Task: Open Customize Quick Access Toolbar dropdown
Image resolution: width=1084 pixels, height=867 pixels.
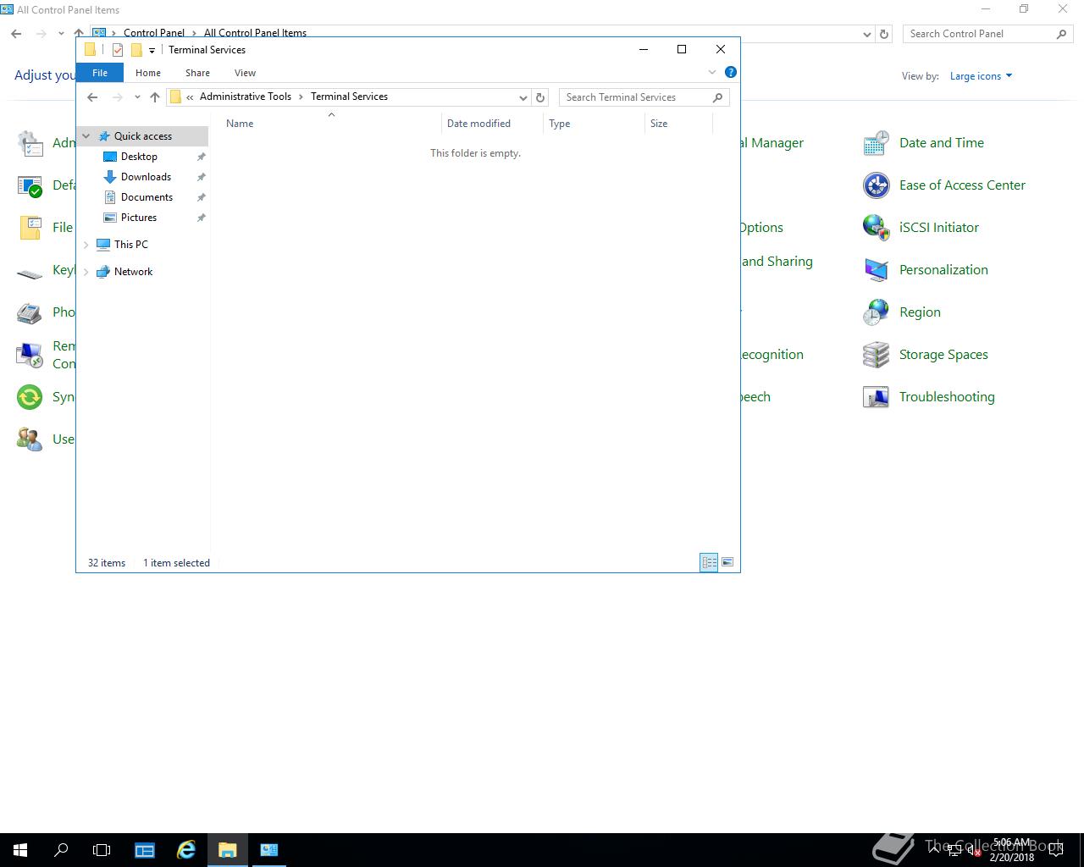Action: coord(152,50)
